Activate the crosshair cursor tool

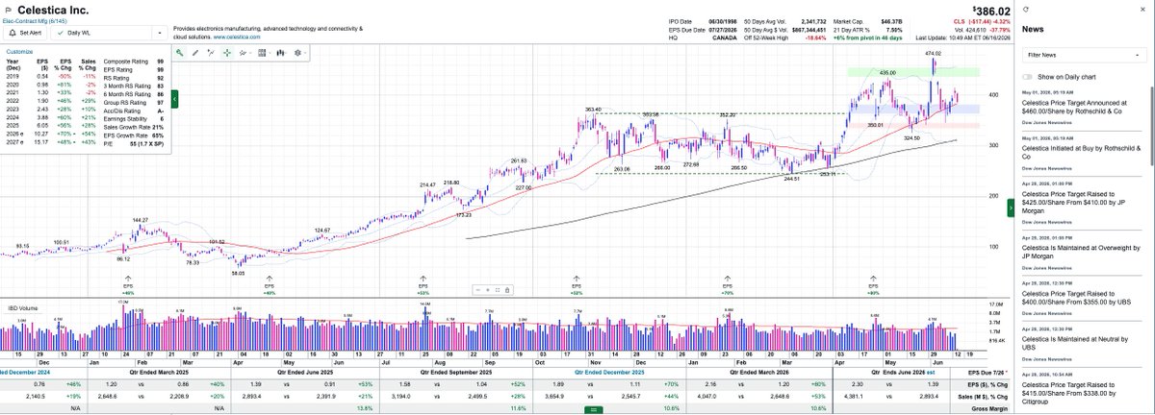coord(227,52)
